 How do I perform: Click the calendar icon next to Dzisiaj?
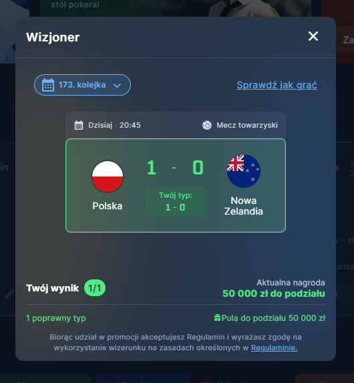79,125
